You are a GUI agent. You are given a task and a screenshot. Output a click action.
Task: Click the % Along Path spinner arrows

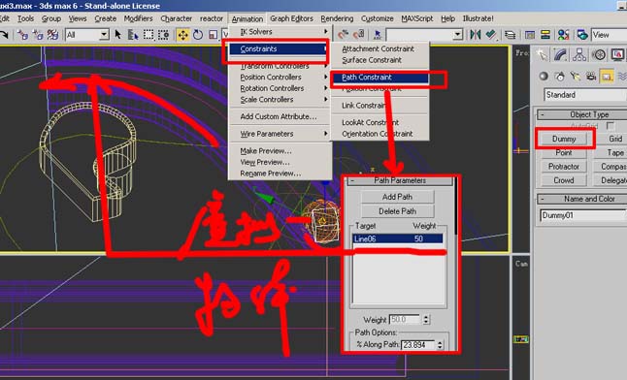[x=440, y=344]
